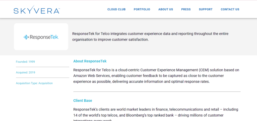Open the Press navigation link
Viewport: 257px width, 121px height.
coord(186,9)
